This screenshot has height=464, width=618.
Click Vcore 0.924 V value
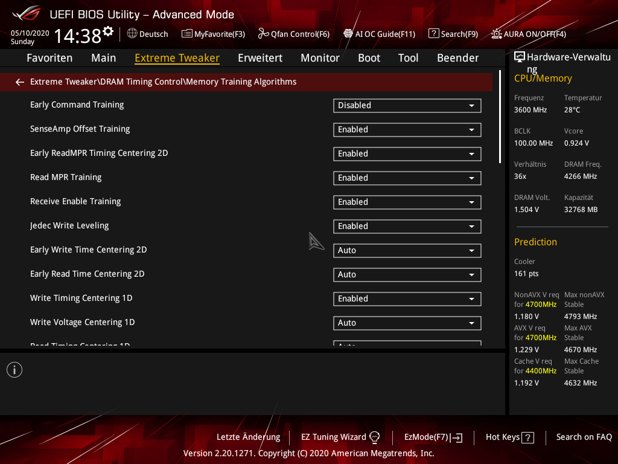(576, 143)
